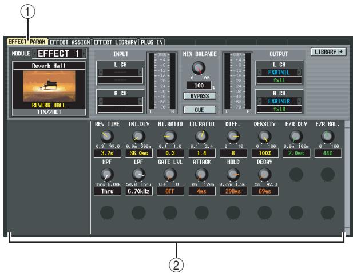Click the FXRTN1L output patch field
Viewport: 353px width, 273px height.
(279, 73)
